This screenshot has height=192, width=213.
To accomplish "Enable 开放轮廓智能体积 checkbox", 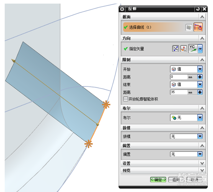I will 125,99.
